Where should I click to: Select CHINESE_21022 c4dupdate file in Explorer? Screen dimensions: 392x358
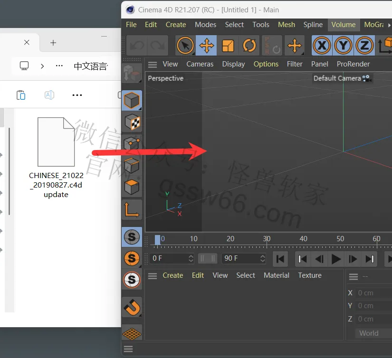tap(56, 158)
